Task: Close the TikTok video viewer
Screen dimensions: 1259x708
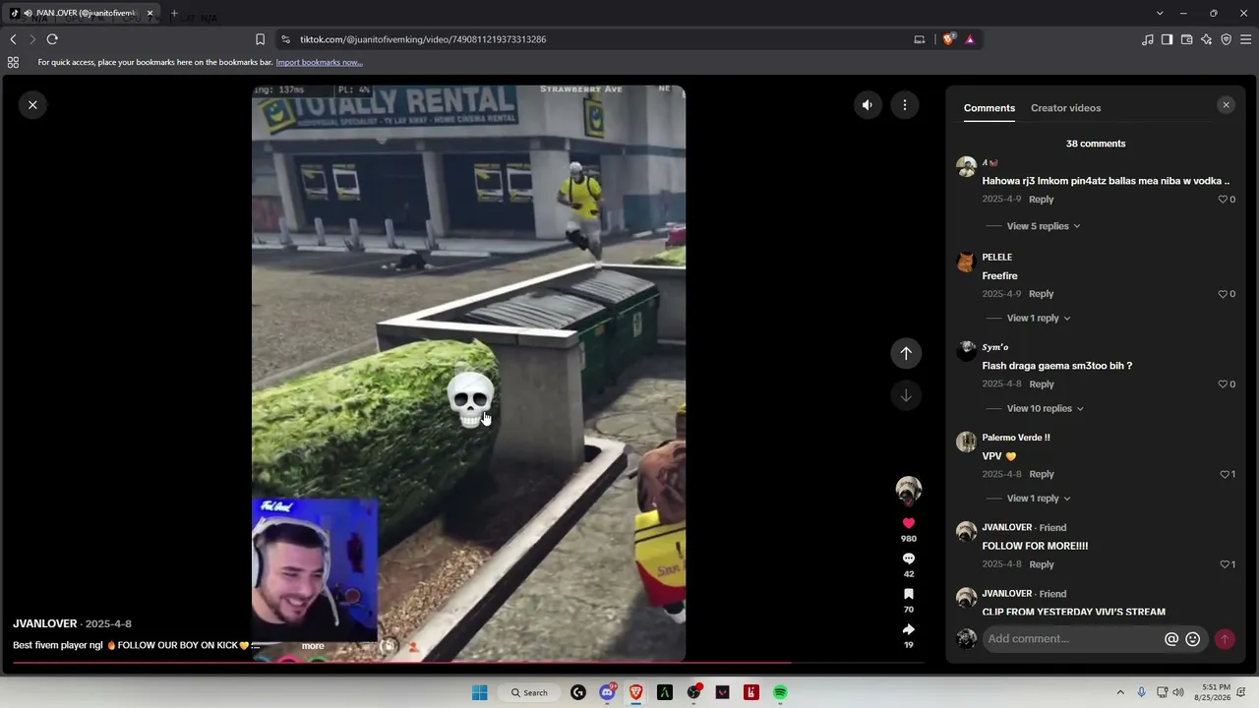Action: point(32,104)
